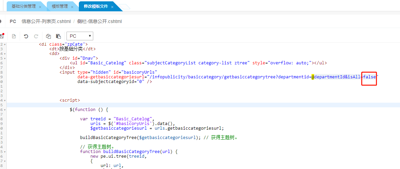Open 信息公开-列表页.cshtml breadcrumb link
The image size is (400, 169).
pyautogui.click(x=46, y=21)
